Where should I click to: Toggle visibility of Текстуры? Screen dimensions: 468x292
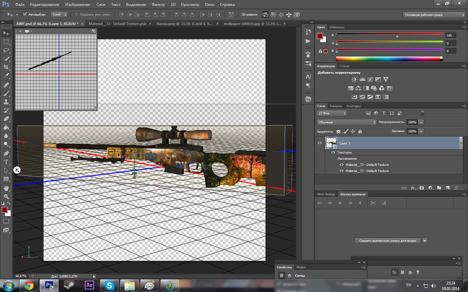click(x=333, y=152)
